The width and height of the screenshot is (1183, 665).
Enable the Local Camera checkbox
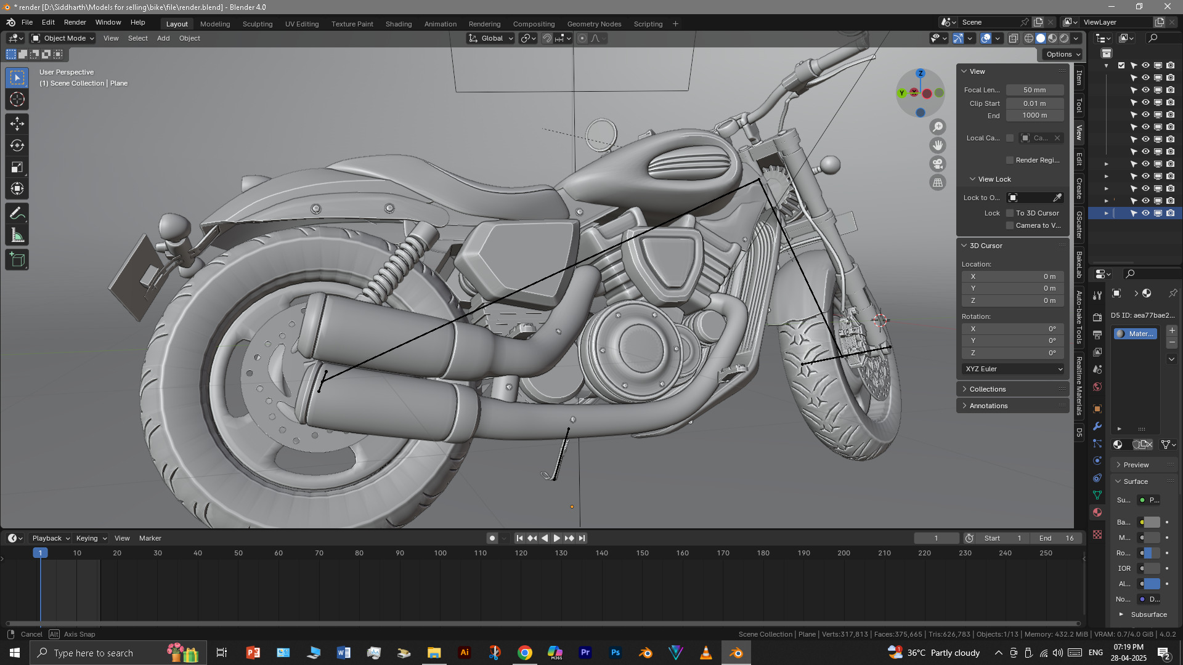tap(1010, 138)
